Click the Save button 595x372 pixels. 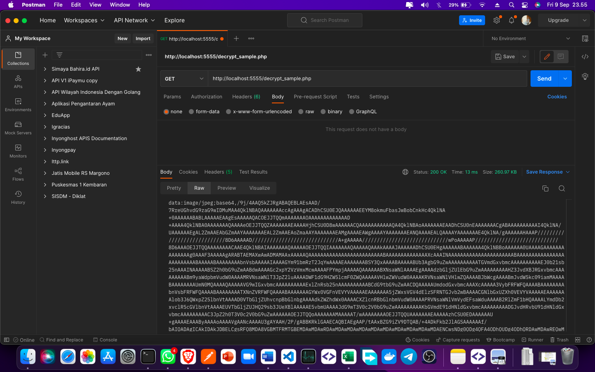(x=505, y=57)
